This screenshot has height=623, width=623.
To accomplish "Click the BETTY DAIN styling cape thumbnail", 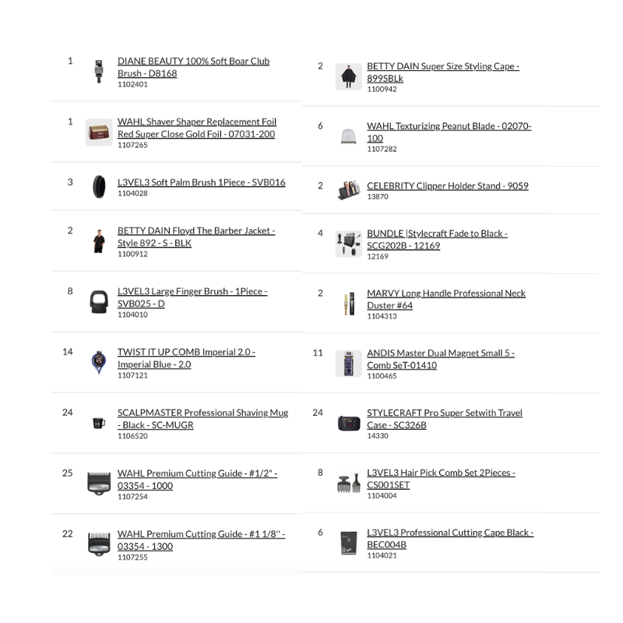I will point(348,77).
